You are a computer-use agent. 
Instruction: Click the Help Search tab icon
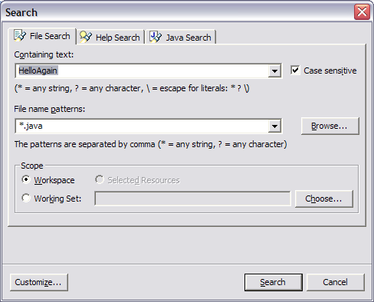pyautogui.click(x=86, y=38)
